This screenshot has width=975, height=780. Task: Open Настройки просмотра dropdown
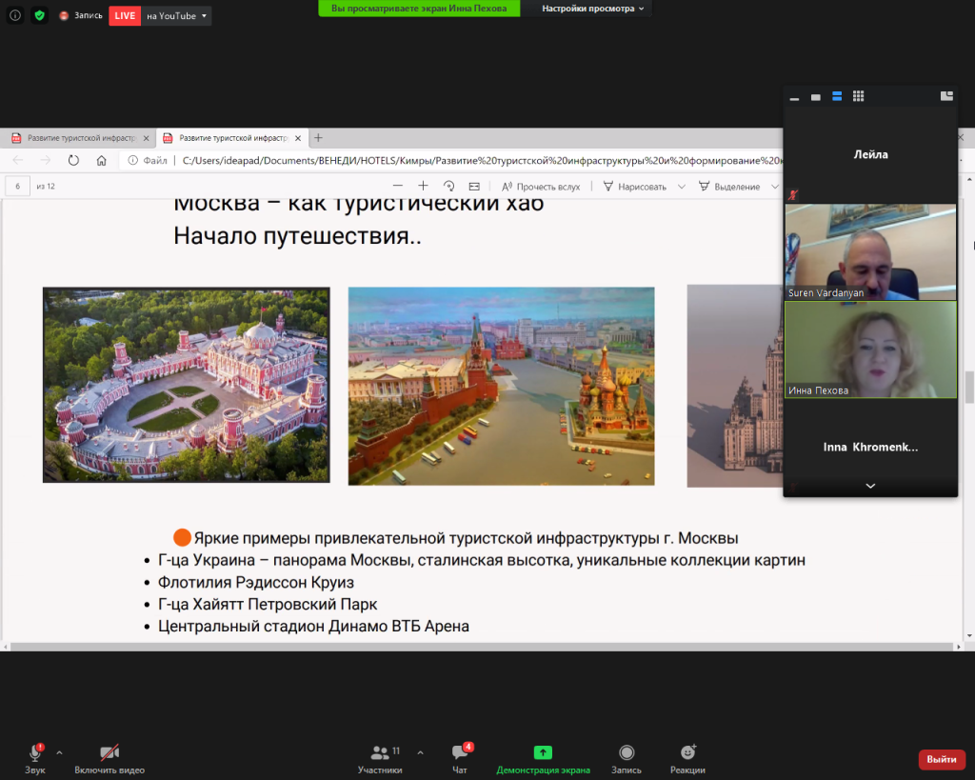(592, 9)
